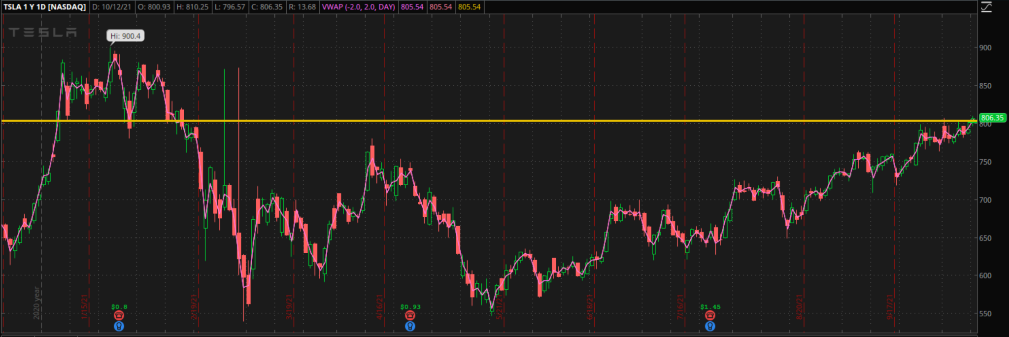Click the 5/21/21 expiration date marker

499,307
